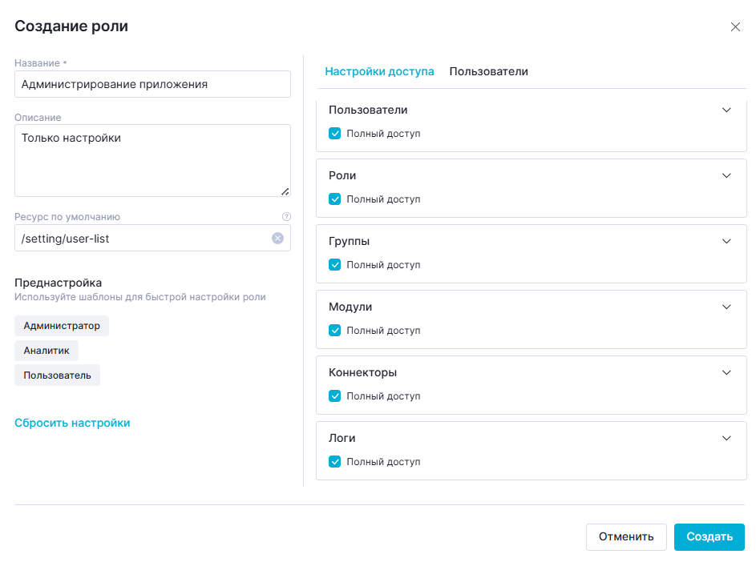Clear the default resource field
Screen dimensions: 756x562
click(x=277, y=238)
